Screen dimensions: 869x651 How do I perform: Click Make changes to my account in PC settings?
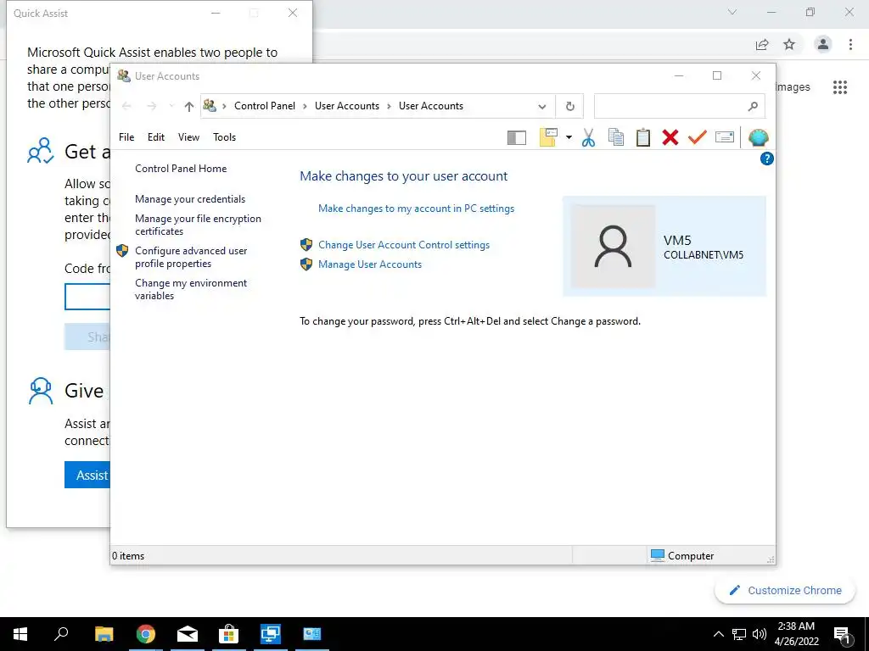pyautogui.click(x=416, y=209)
